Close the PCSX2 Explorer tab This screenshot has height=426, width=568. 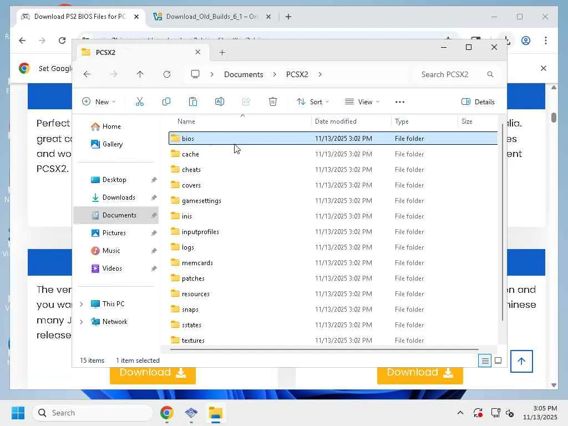point(198,52)
